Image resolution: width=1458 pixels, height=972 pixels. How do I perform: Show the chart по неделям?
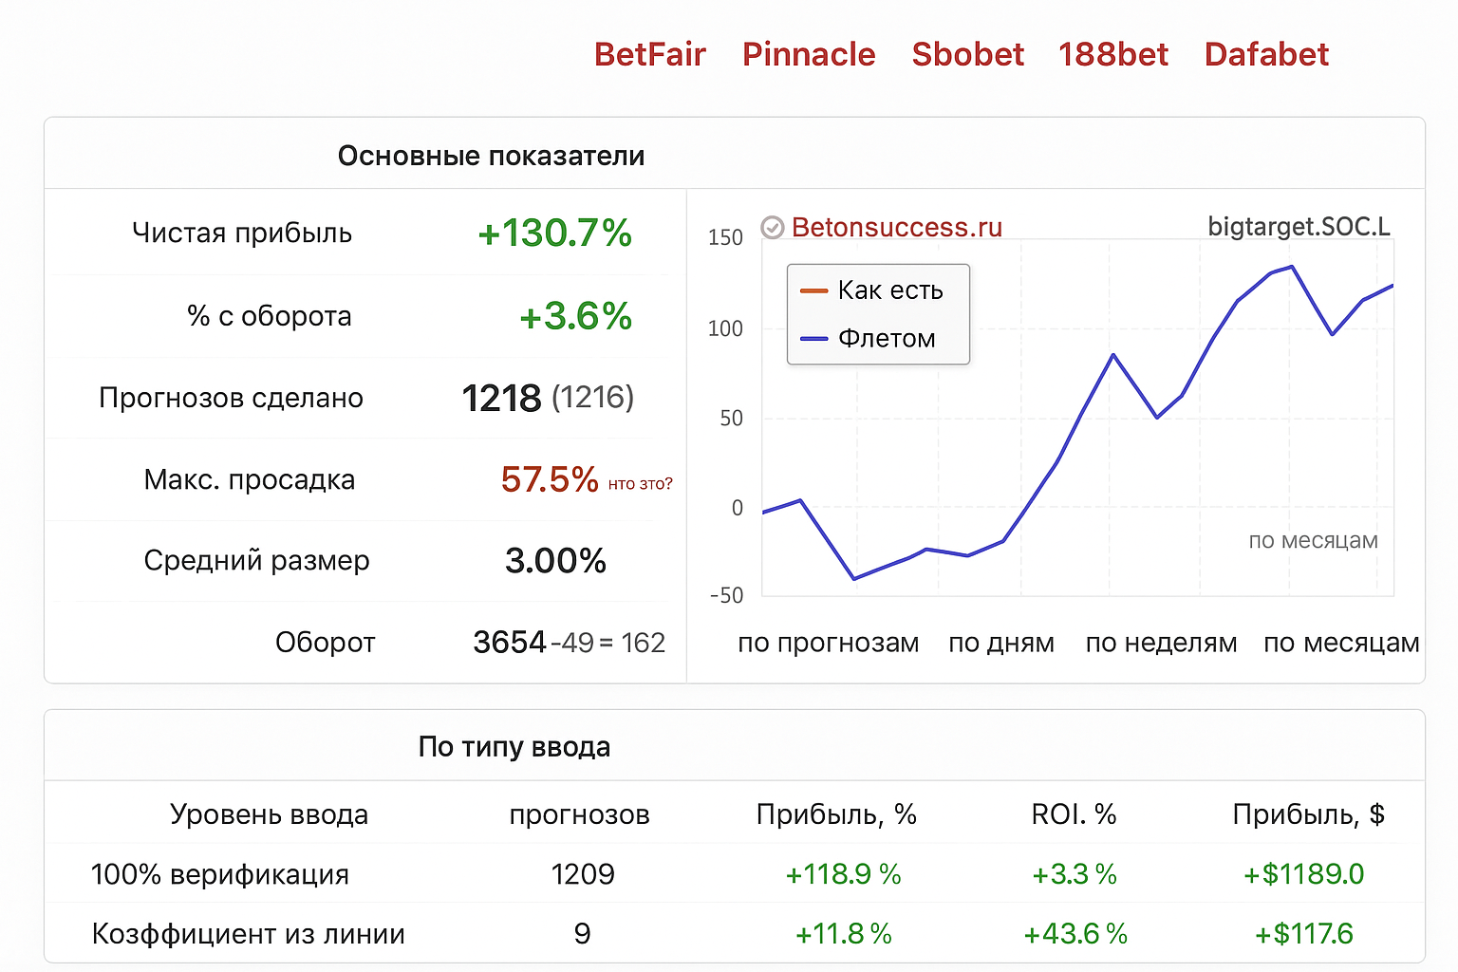(x=1161, y=643)
